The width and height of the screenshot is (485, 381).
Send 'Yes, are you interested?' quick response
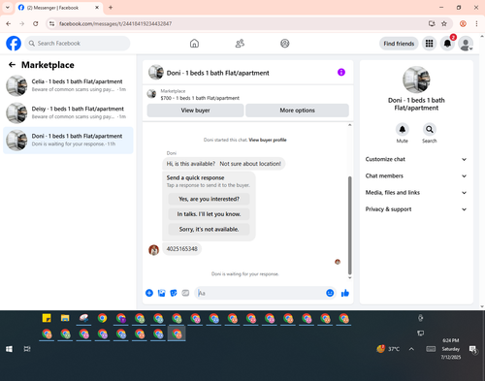[209, 199]
